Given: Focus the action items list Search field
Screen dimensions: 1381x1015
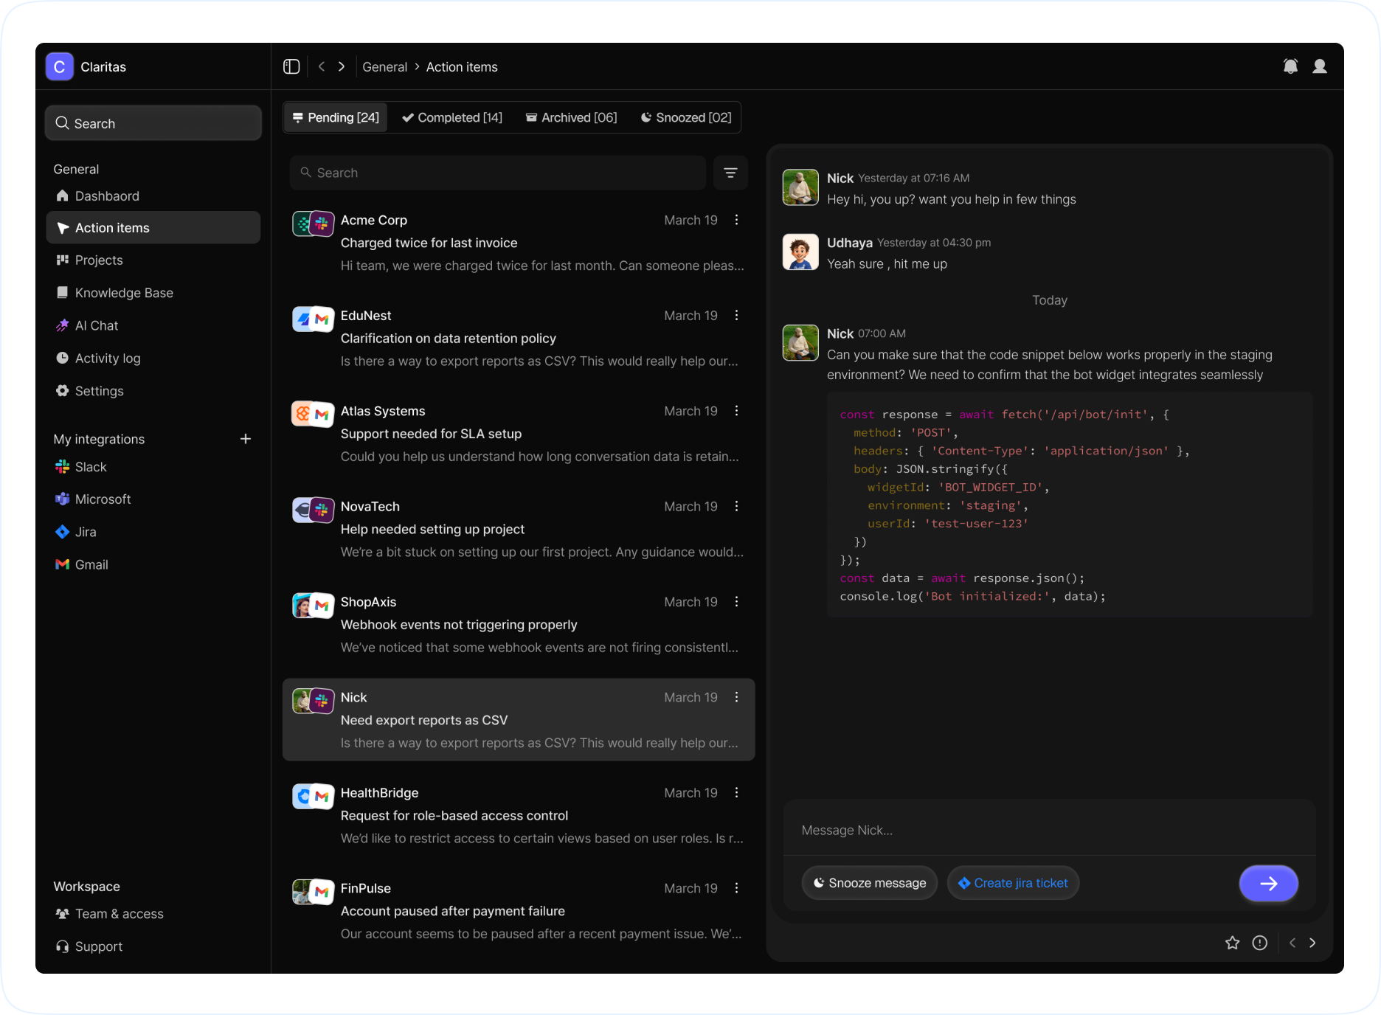Looking at the screenshot, I should point(498,173).
